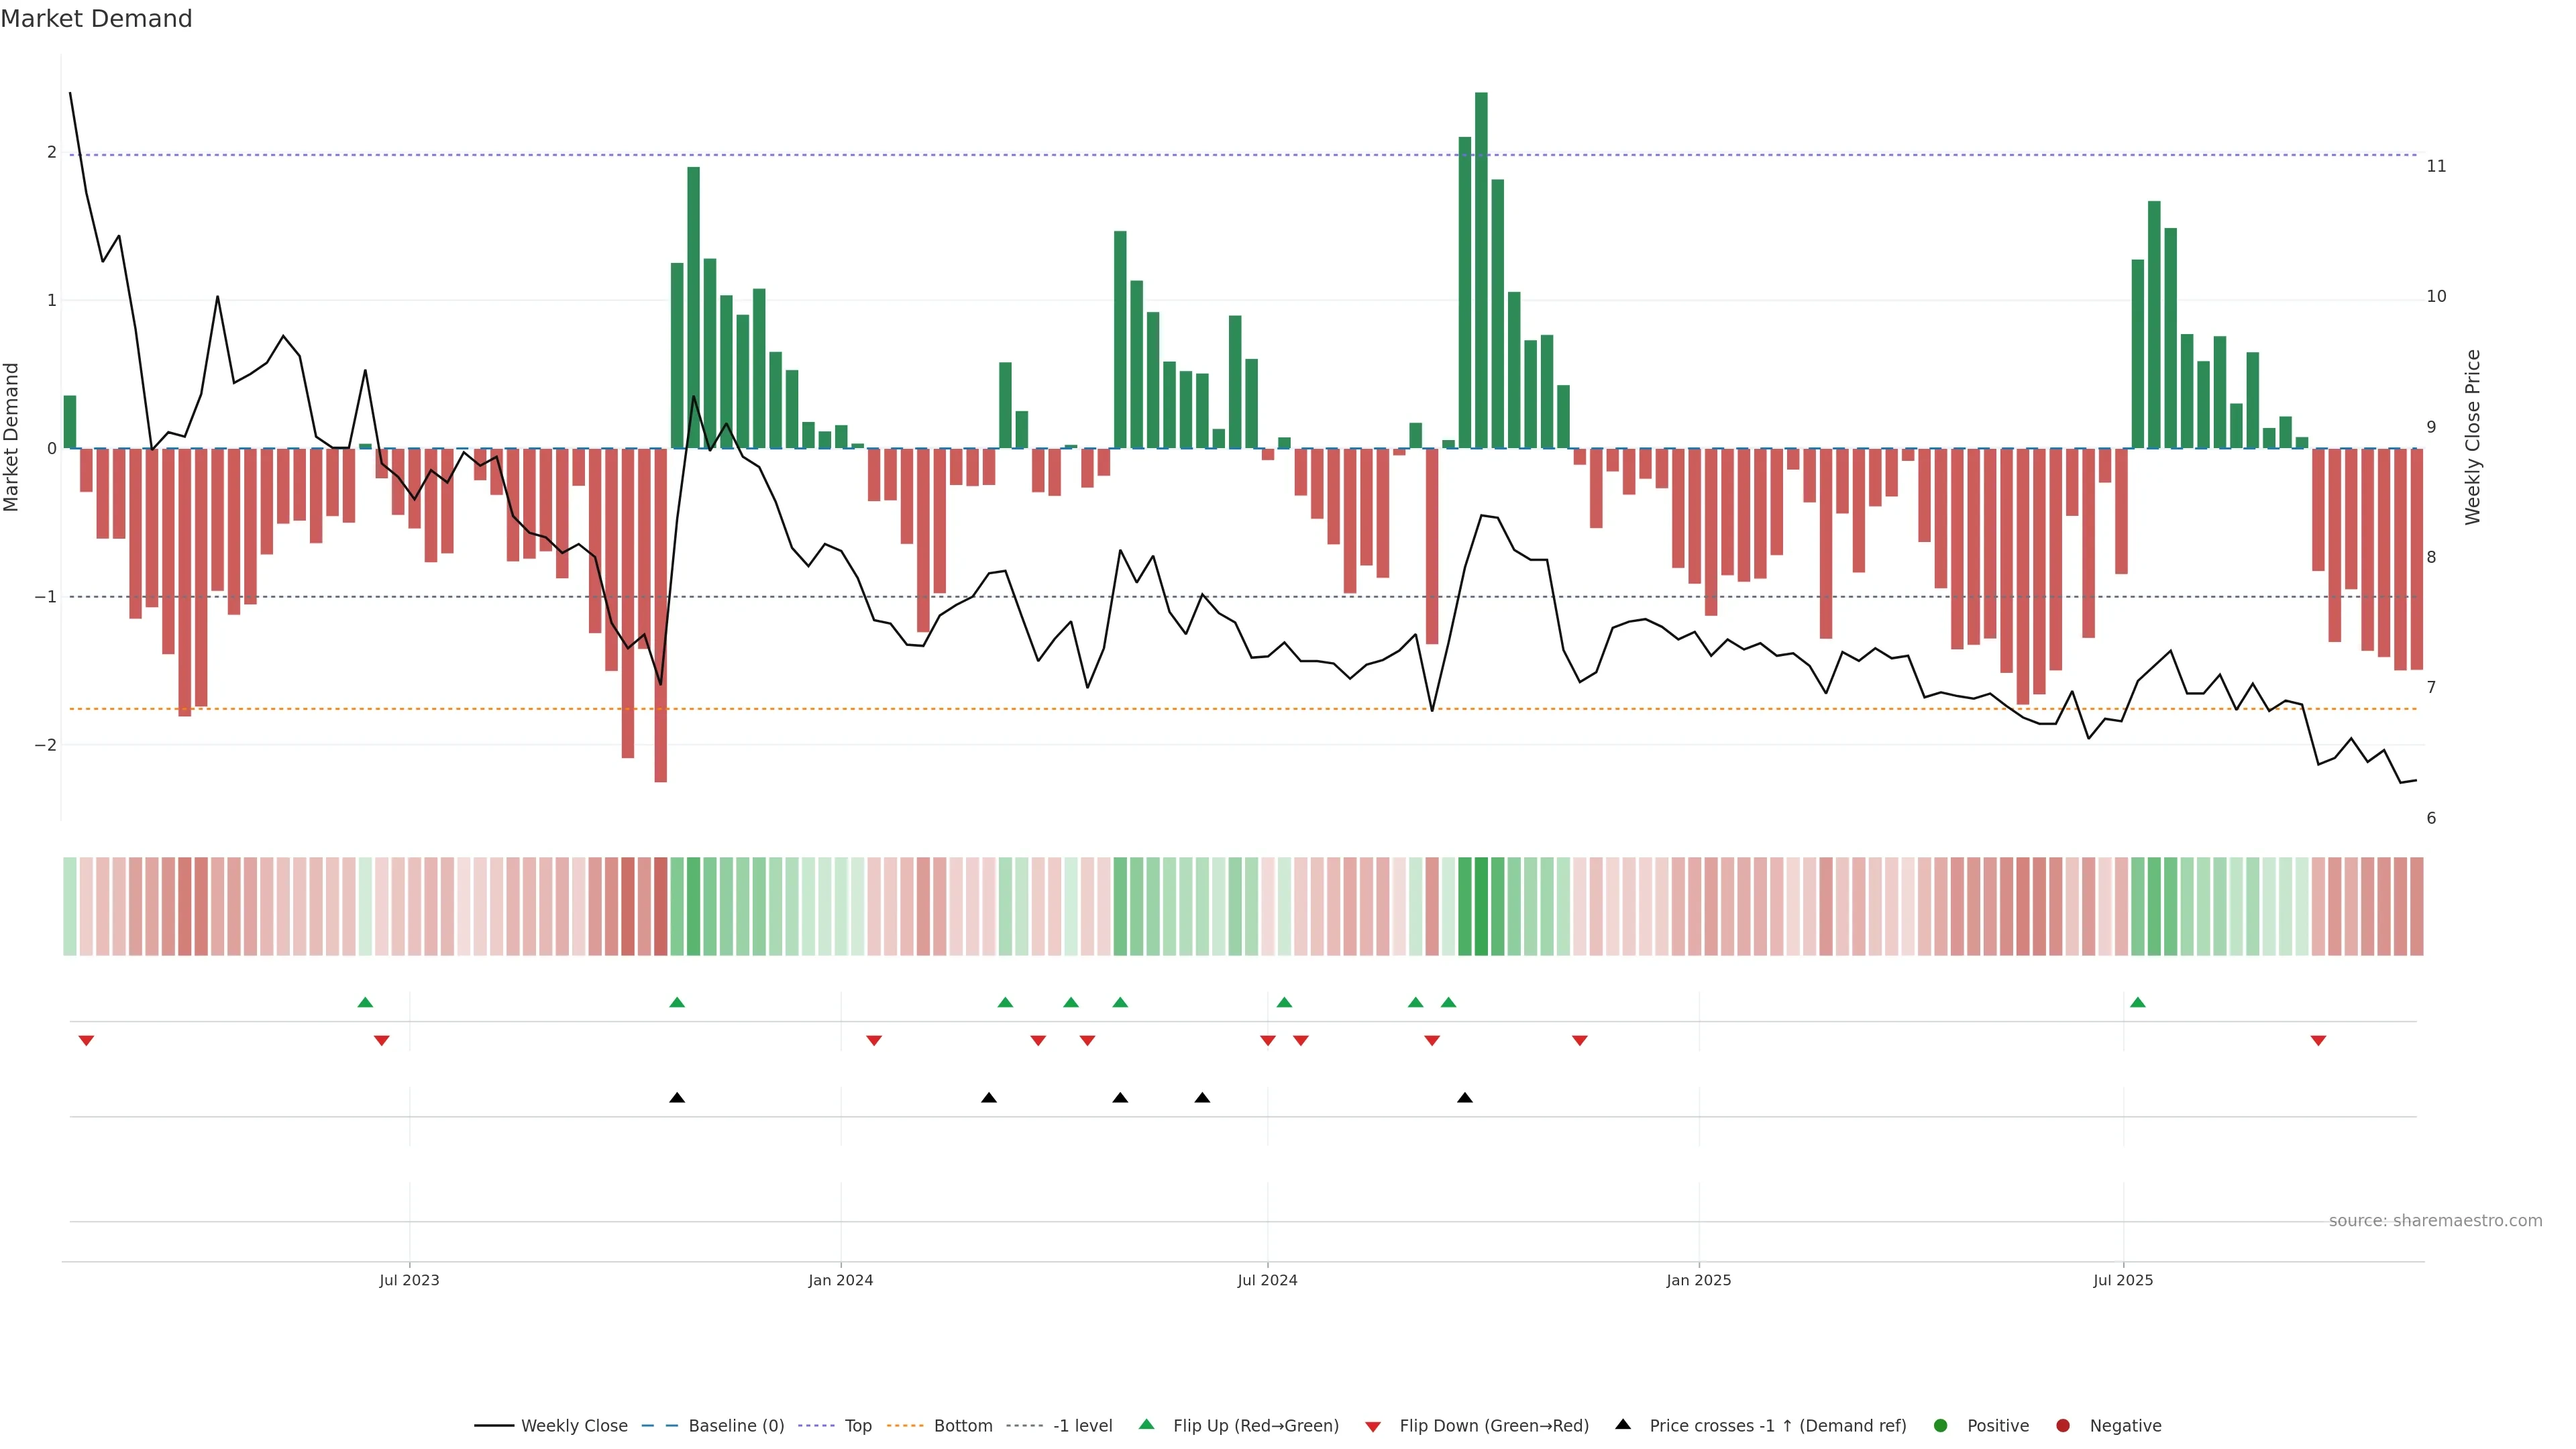
Task: Click the rightmost green flip-up triangle marker
Action: [x=2137, y=1002]
